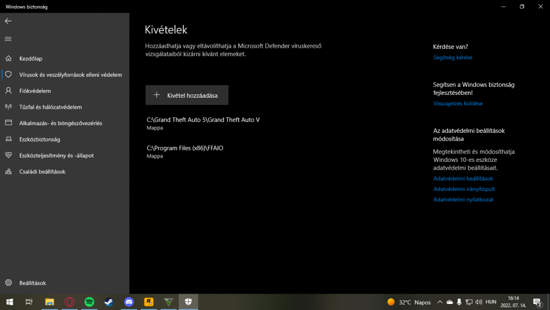Click the Windows Security taskbar icon
550x310 pixels.
tap(188, 302)
